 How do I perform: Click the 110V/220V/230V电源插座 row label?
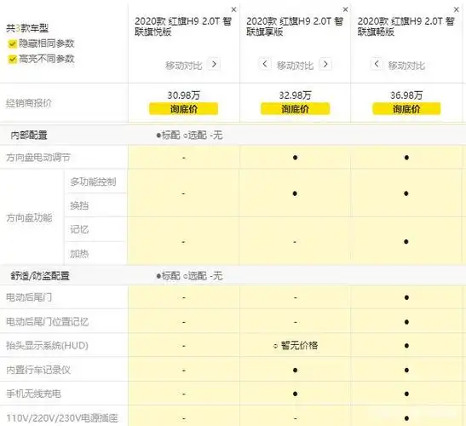pos(62,418)
